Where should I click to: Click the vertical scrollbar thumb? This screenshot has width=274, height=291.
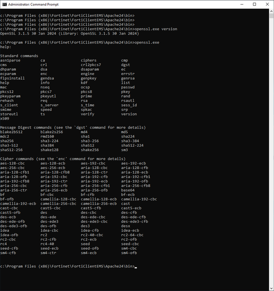(x=271, y=16)
